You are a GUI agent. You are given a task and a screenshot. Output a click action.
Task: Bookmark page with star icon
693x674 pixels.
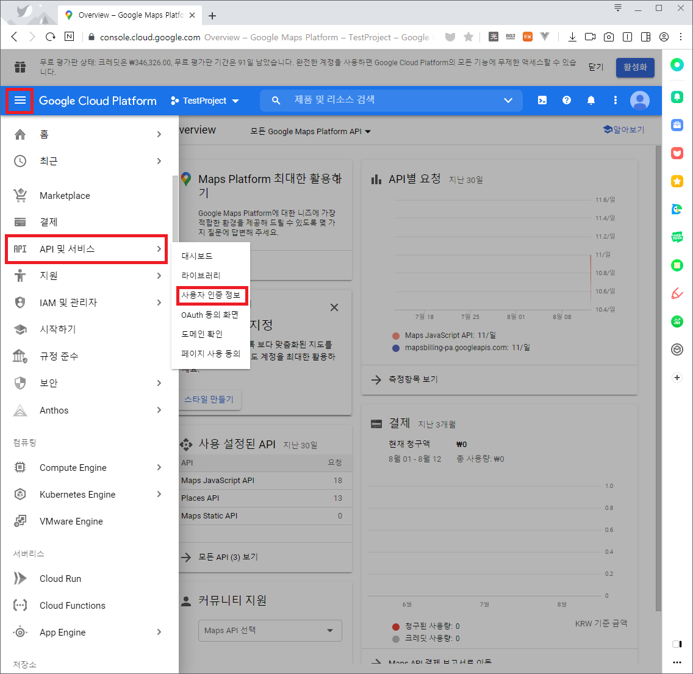468,37
